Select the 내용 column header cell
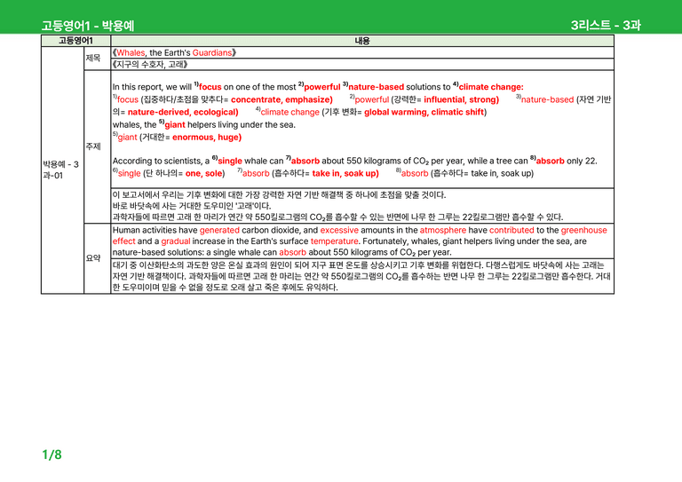This screenshot has width=682, height=482. (x=362, y=41)
